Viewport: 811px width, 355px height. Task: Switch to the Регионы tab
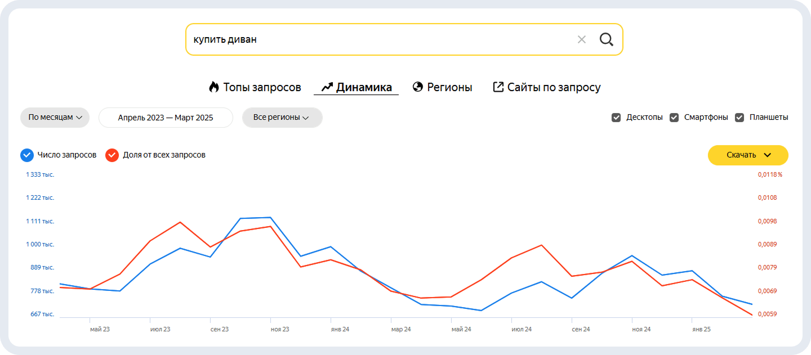(x=442, y=87)
